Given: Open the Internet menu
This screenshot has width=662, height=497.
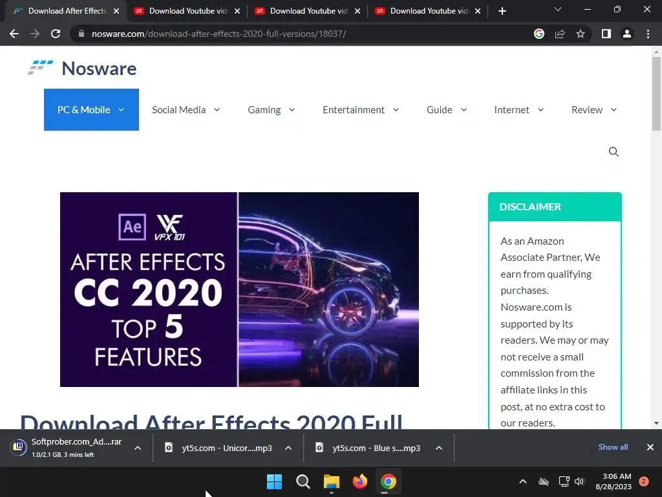Looking at the screenshot, I should (x=519, y=109).
